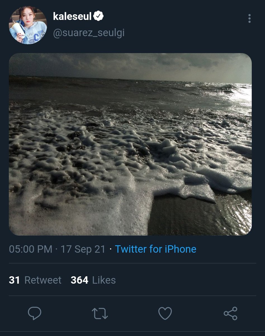Click the number 364 beside Likes
Viewport: 265px width, 336px height.
click(x=79, y=280)
